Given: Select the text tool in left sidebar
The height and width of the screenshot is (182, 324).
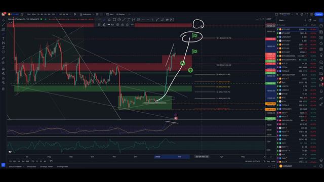Looking at the screenshot, I should [3, 38].
